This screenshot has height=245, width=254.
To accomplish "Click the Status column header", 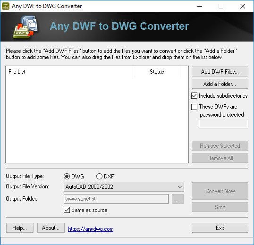I will pyautogui.click(x=157, y=72).
